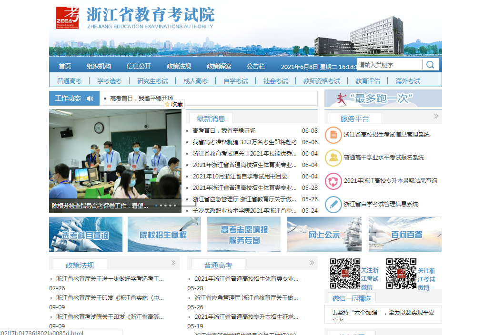Click the blue pencil icon for 自学考试管理
Viewport: 494px width, 335px height.
click(x=333, y=204)
